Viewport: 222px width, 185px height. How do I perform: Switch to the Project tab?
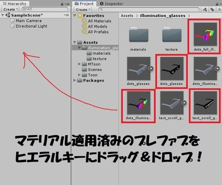84,3
